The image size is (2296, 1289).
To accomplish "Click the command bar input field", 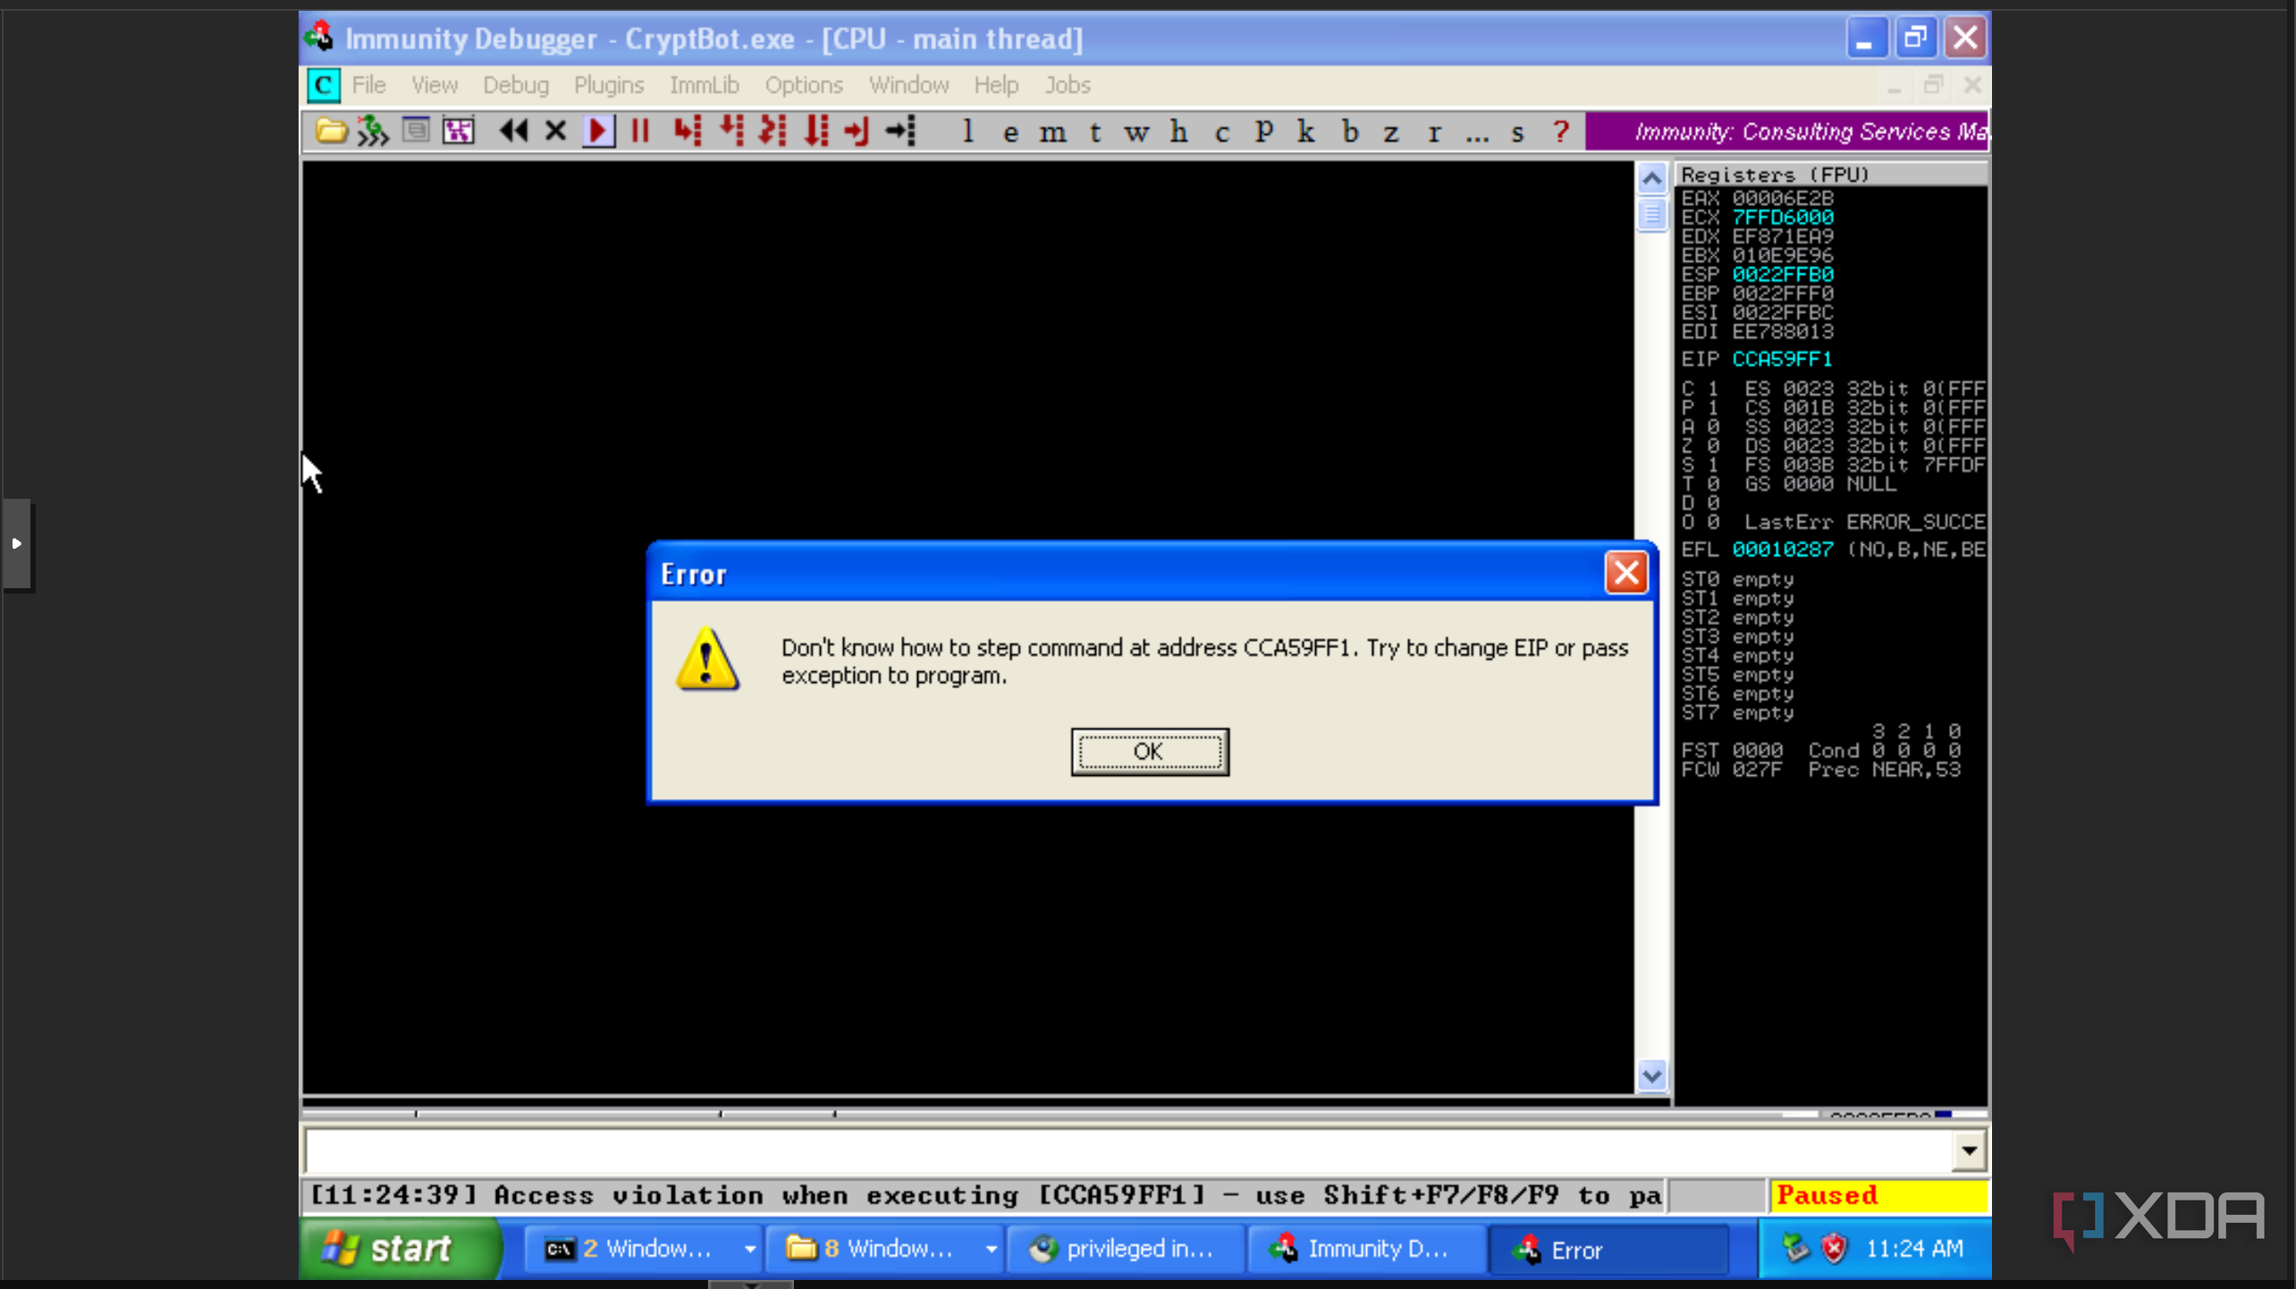I will click(1127, 1150).
